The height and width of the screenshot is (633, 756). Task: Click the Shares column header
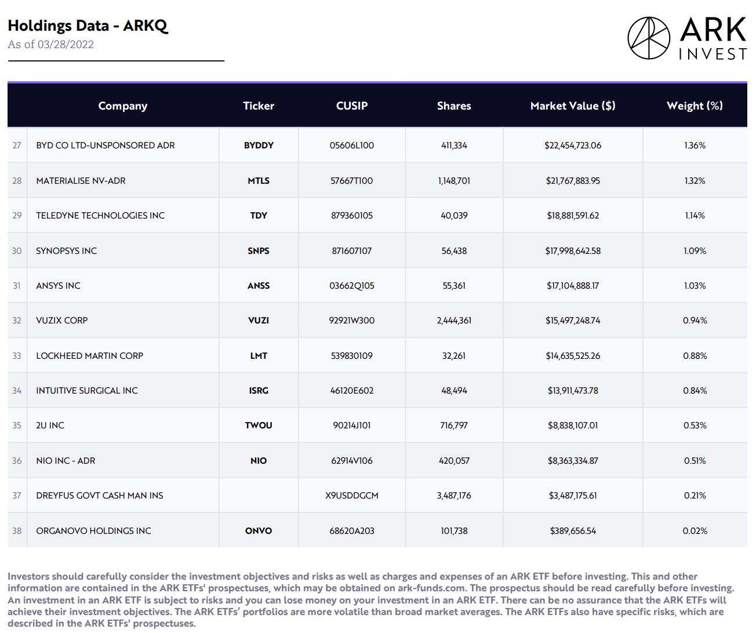pyautogui.click(x=454, y=106)
